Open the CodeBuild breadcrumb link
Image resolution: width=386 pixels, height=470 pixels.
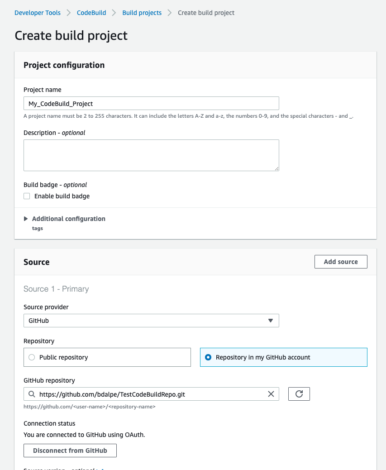pos(91,13)
